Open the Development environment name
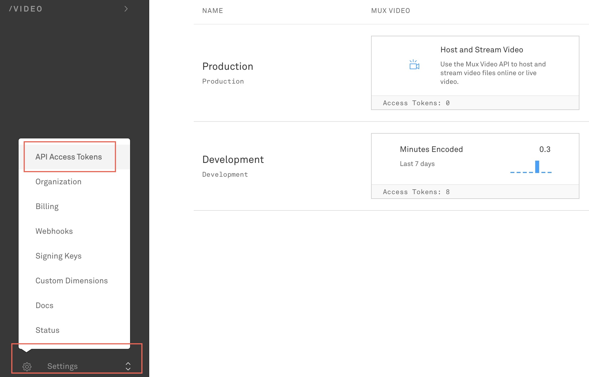The image size is (589, 377). click(x=233, y=160)
